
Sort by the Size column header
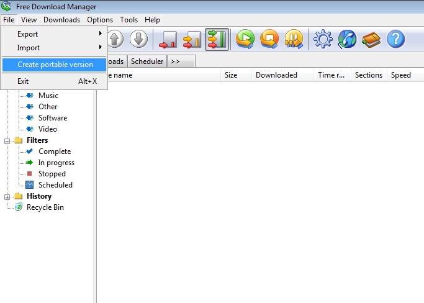point(236,75)
